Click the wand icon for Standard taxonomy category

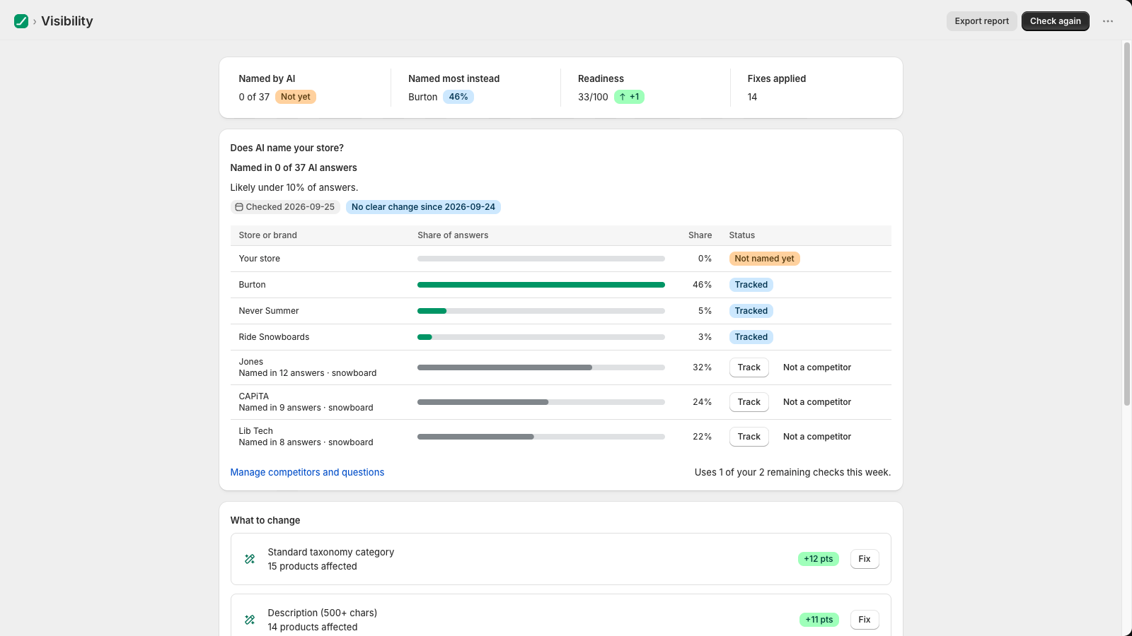click(x=250, y=559)
